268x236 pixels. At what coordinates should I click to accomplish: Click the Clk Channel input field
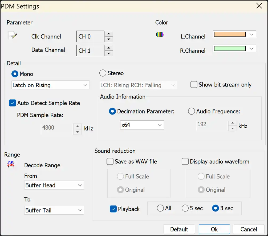tap(90, 37)
